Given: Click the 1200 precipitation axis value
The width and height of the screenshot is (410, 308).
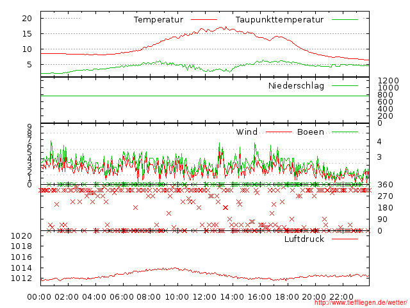Looking at the screenshot, I should point(388,80).
